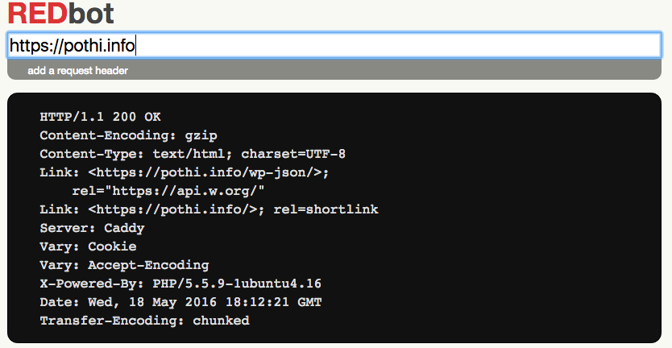Screen dimensions: 672x348
Task: Click the Link header with rel=shortlink
Action: coord(209,209)
